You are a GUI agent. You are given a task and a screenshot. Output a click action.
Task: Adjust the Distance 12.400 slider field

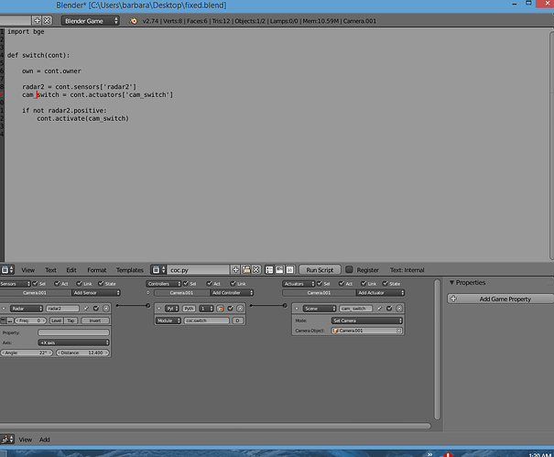tap(83, 353)
